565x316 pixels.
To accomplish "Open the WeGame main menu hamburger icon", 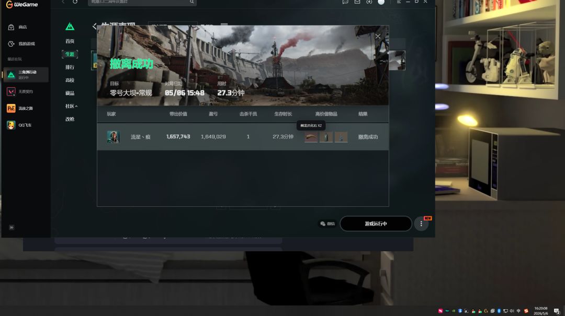I will coord(399,2).
